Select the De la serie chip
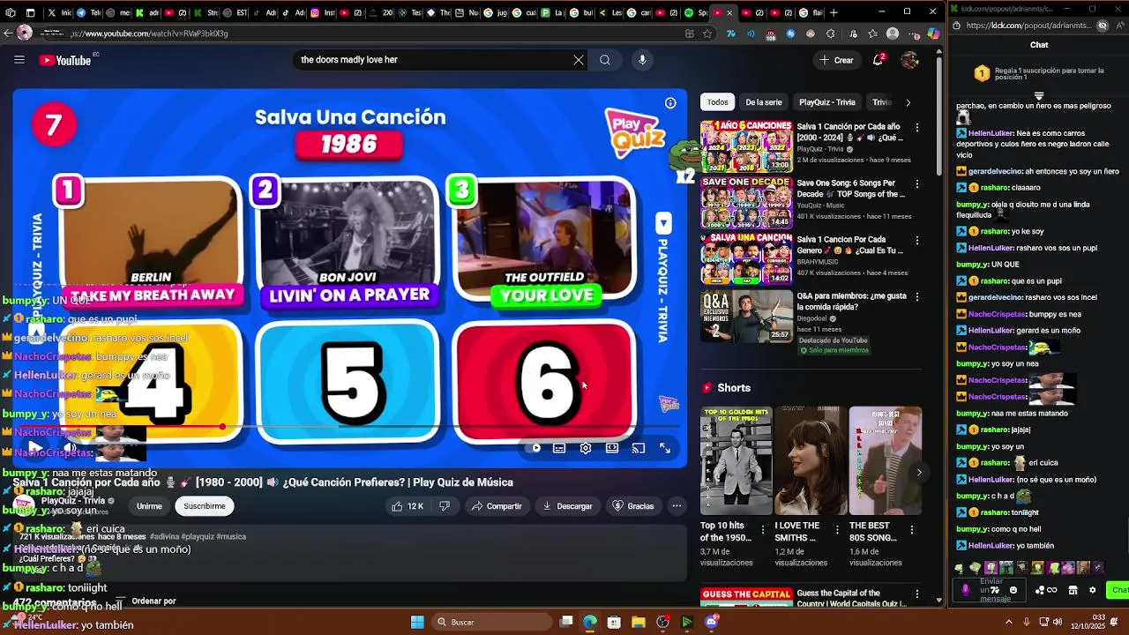1129x635 pixels. [x=764, y=102]
